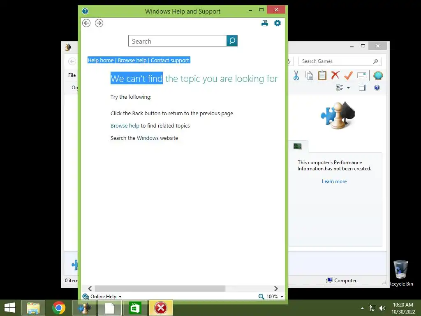Follow the Browse help link in suggestions
The image size is (421, 316).
125,126
